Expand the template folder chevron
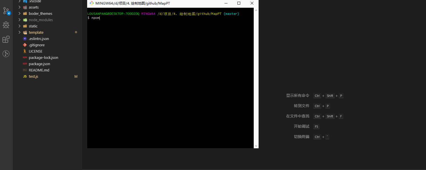This screenshot has height=170, width=426. (19, 32)
